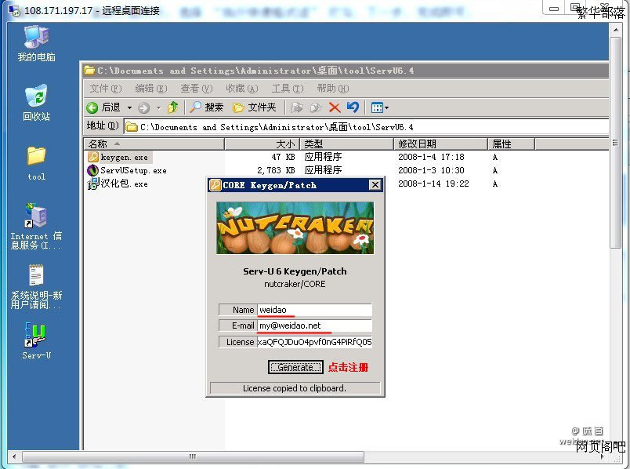This screenshot has height=469, width=630.
Task: Select the ServUSetup.exe file icon
Action: [92, 170]
